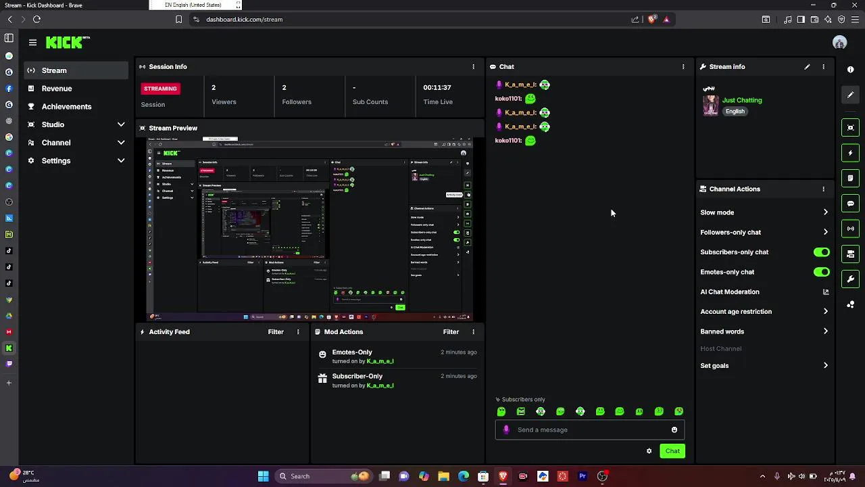
Task: Click the Brave shields icon in address bar
Action: pyautogui.click(x=651, y=20)
